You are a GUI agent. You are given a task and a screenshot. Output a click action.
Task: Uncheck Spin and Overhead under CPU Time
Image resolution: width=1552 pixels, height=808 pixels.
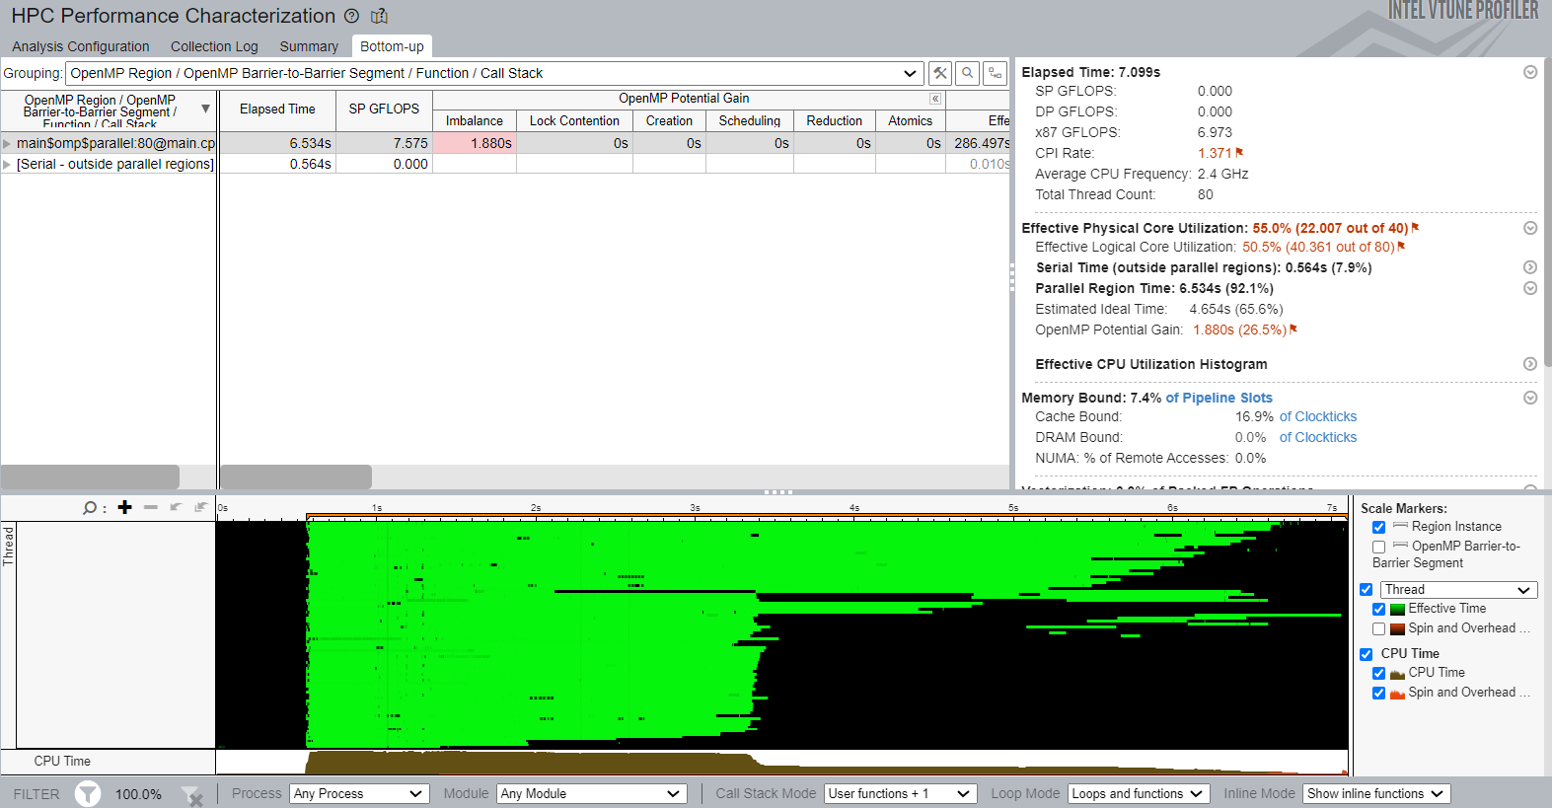point(1378,693)
